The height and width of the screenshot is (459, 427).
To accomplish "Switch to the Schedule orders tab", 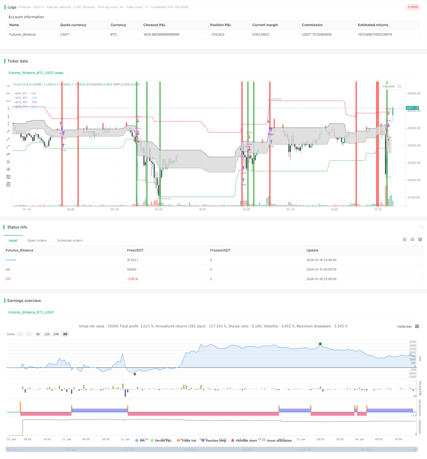I will click(x=70, y=241).
